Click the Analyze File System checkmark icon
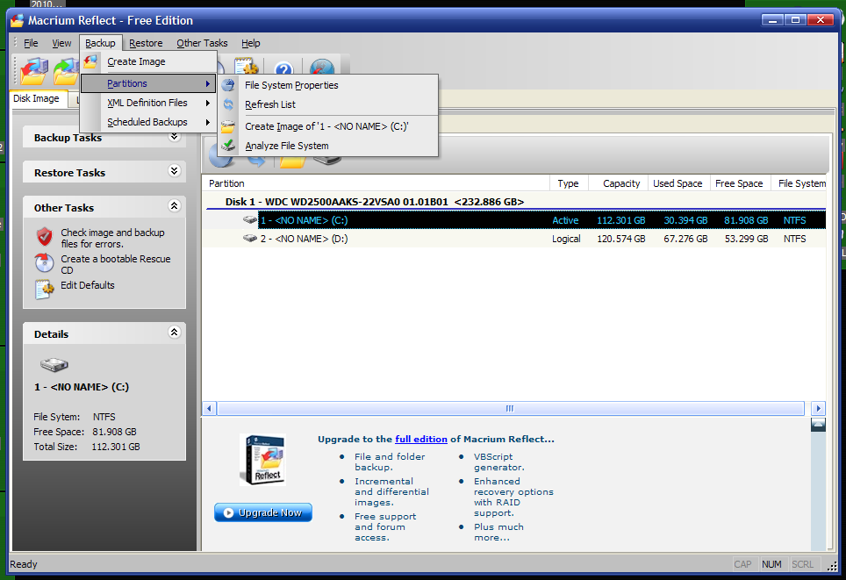 [228, 146]
